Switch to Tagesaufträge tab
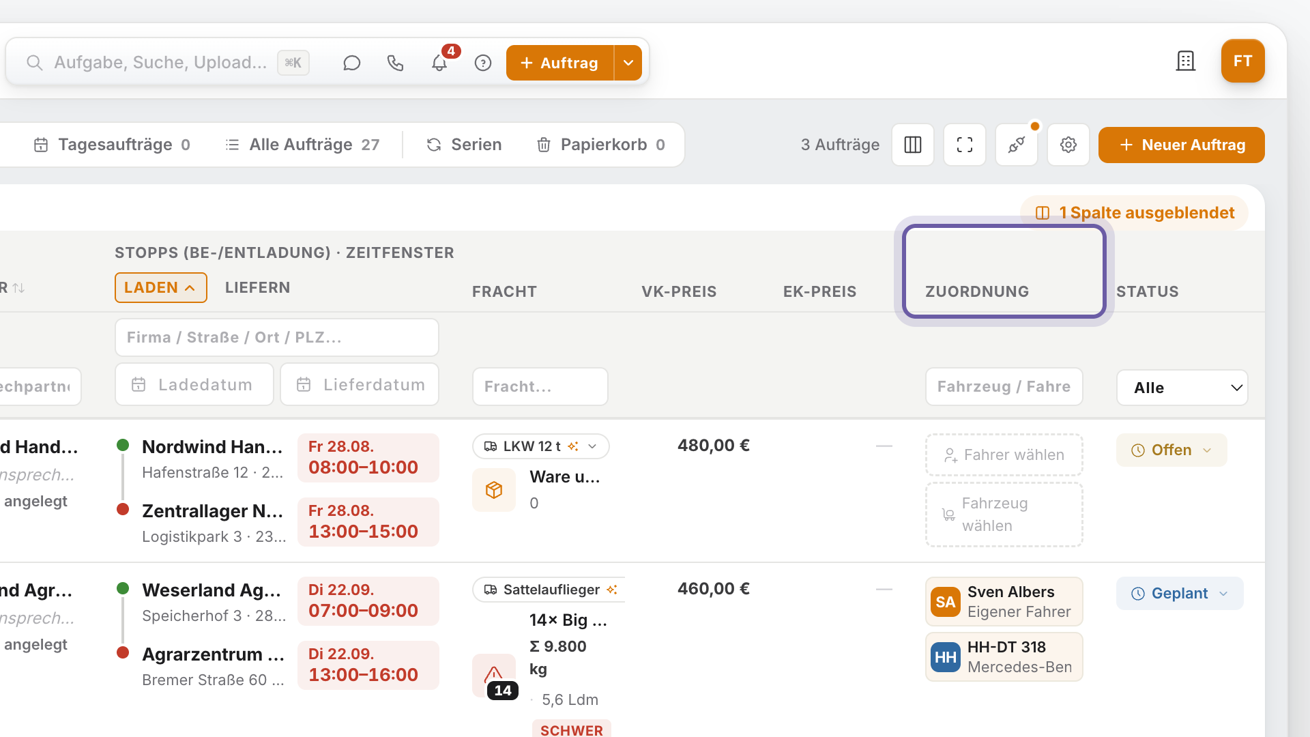The image size is (1310, 737). (x=113, y=145)
